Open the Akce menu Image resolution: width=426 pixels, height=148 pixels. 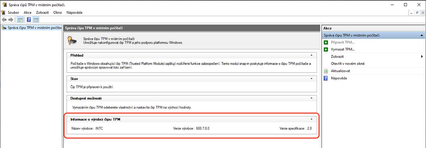[27, 12]
